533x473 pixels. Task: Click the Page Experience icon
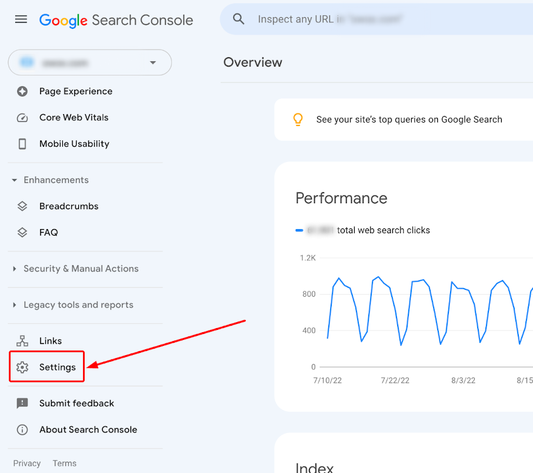tap(22, 91)
